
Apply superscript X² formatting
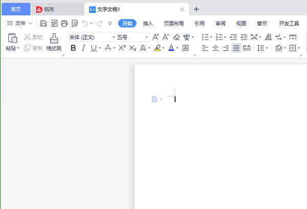[122, 48]
